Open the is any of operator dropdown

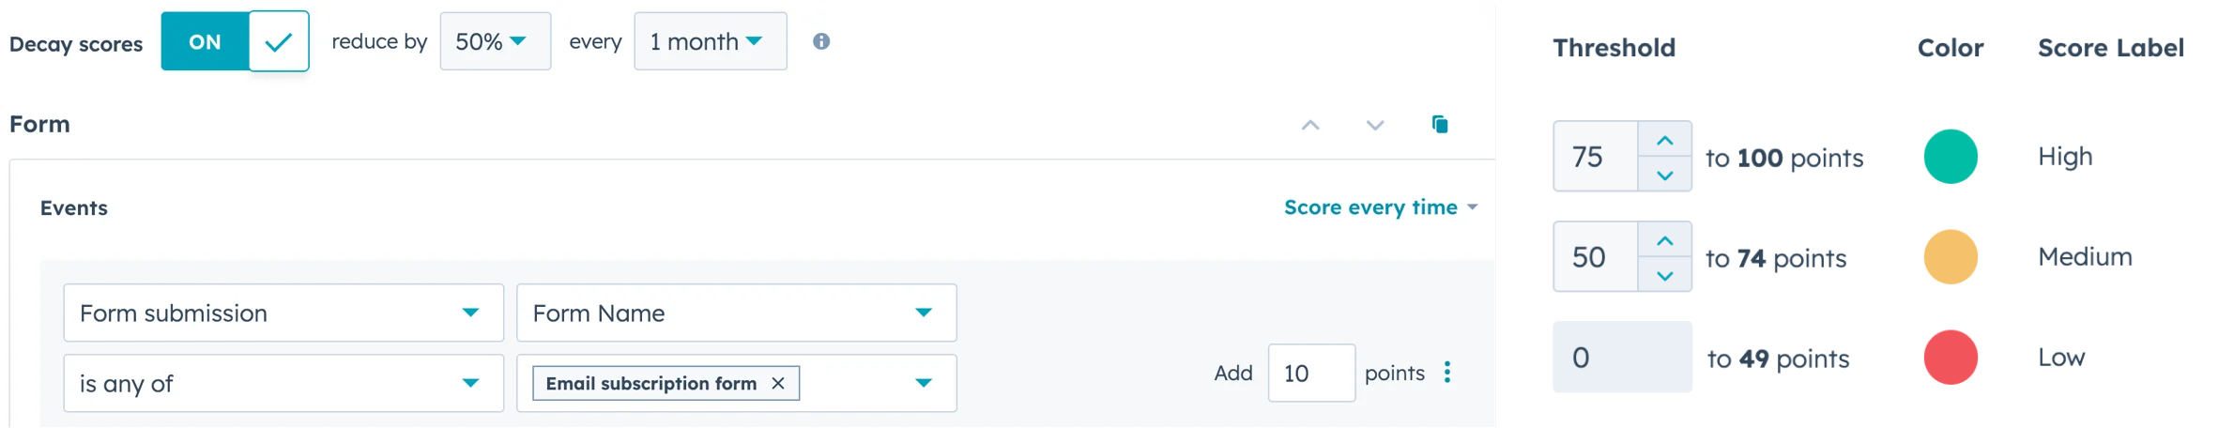(x=283, y=383)
